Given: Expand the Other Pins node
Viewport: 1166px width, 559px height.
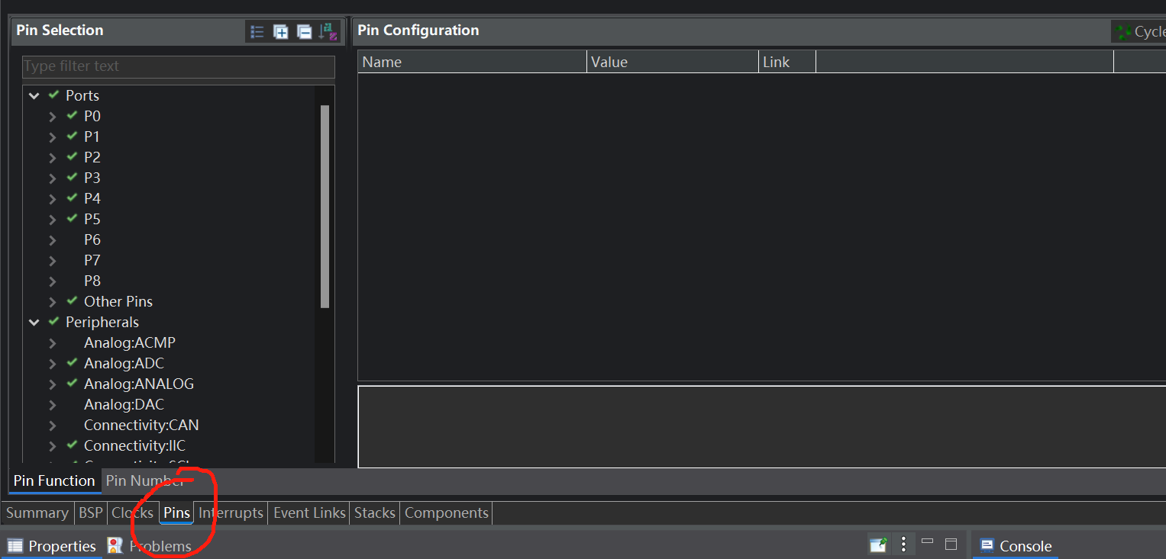Looking at the screenshot, I should [52, 302].
